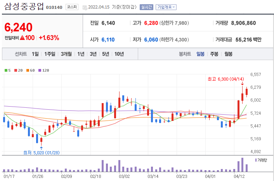Click the 코스피 market badge
Viewport: 274px width, 181px height.
(72, 7)
